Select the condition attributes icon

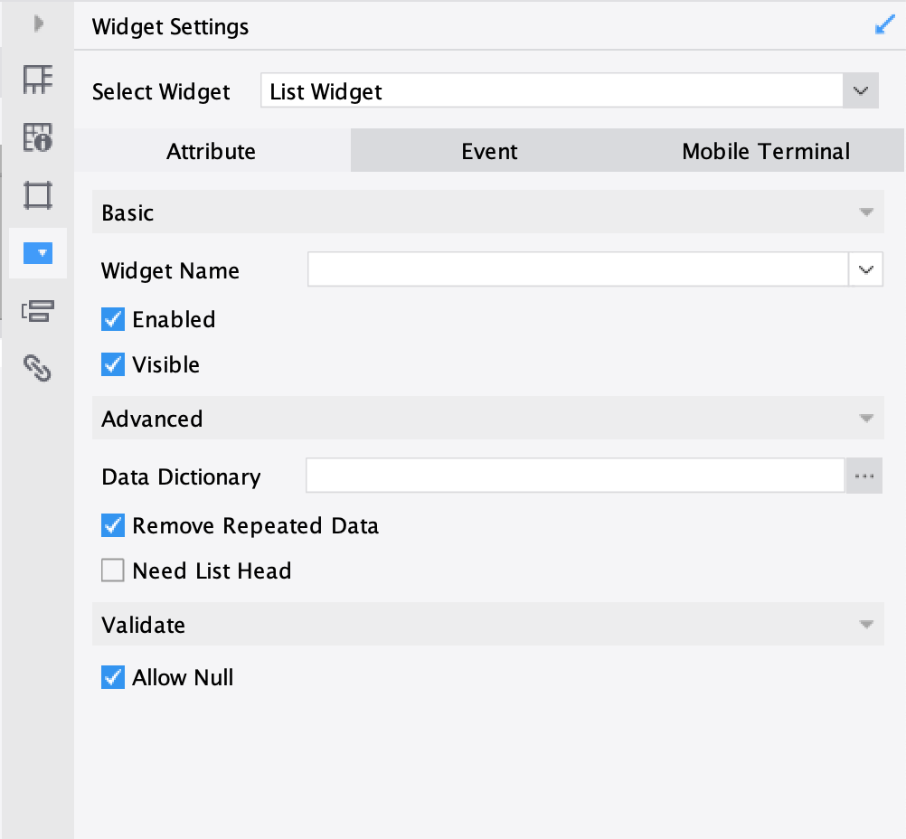click(37, 311)
